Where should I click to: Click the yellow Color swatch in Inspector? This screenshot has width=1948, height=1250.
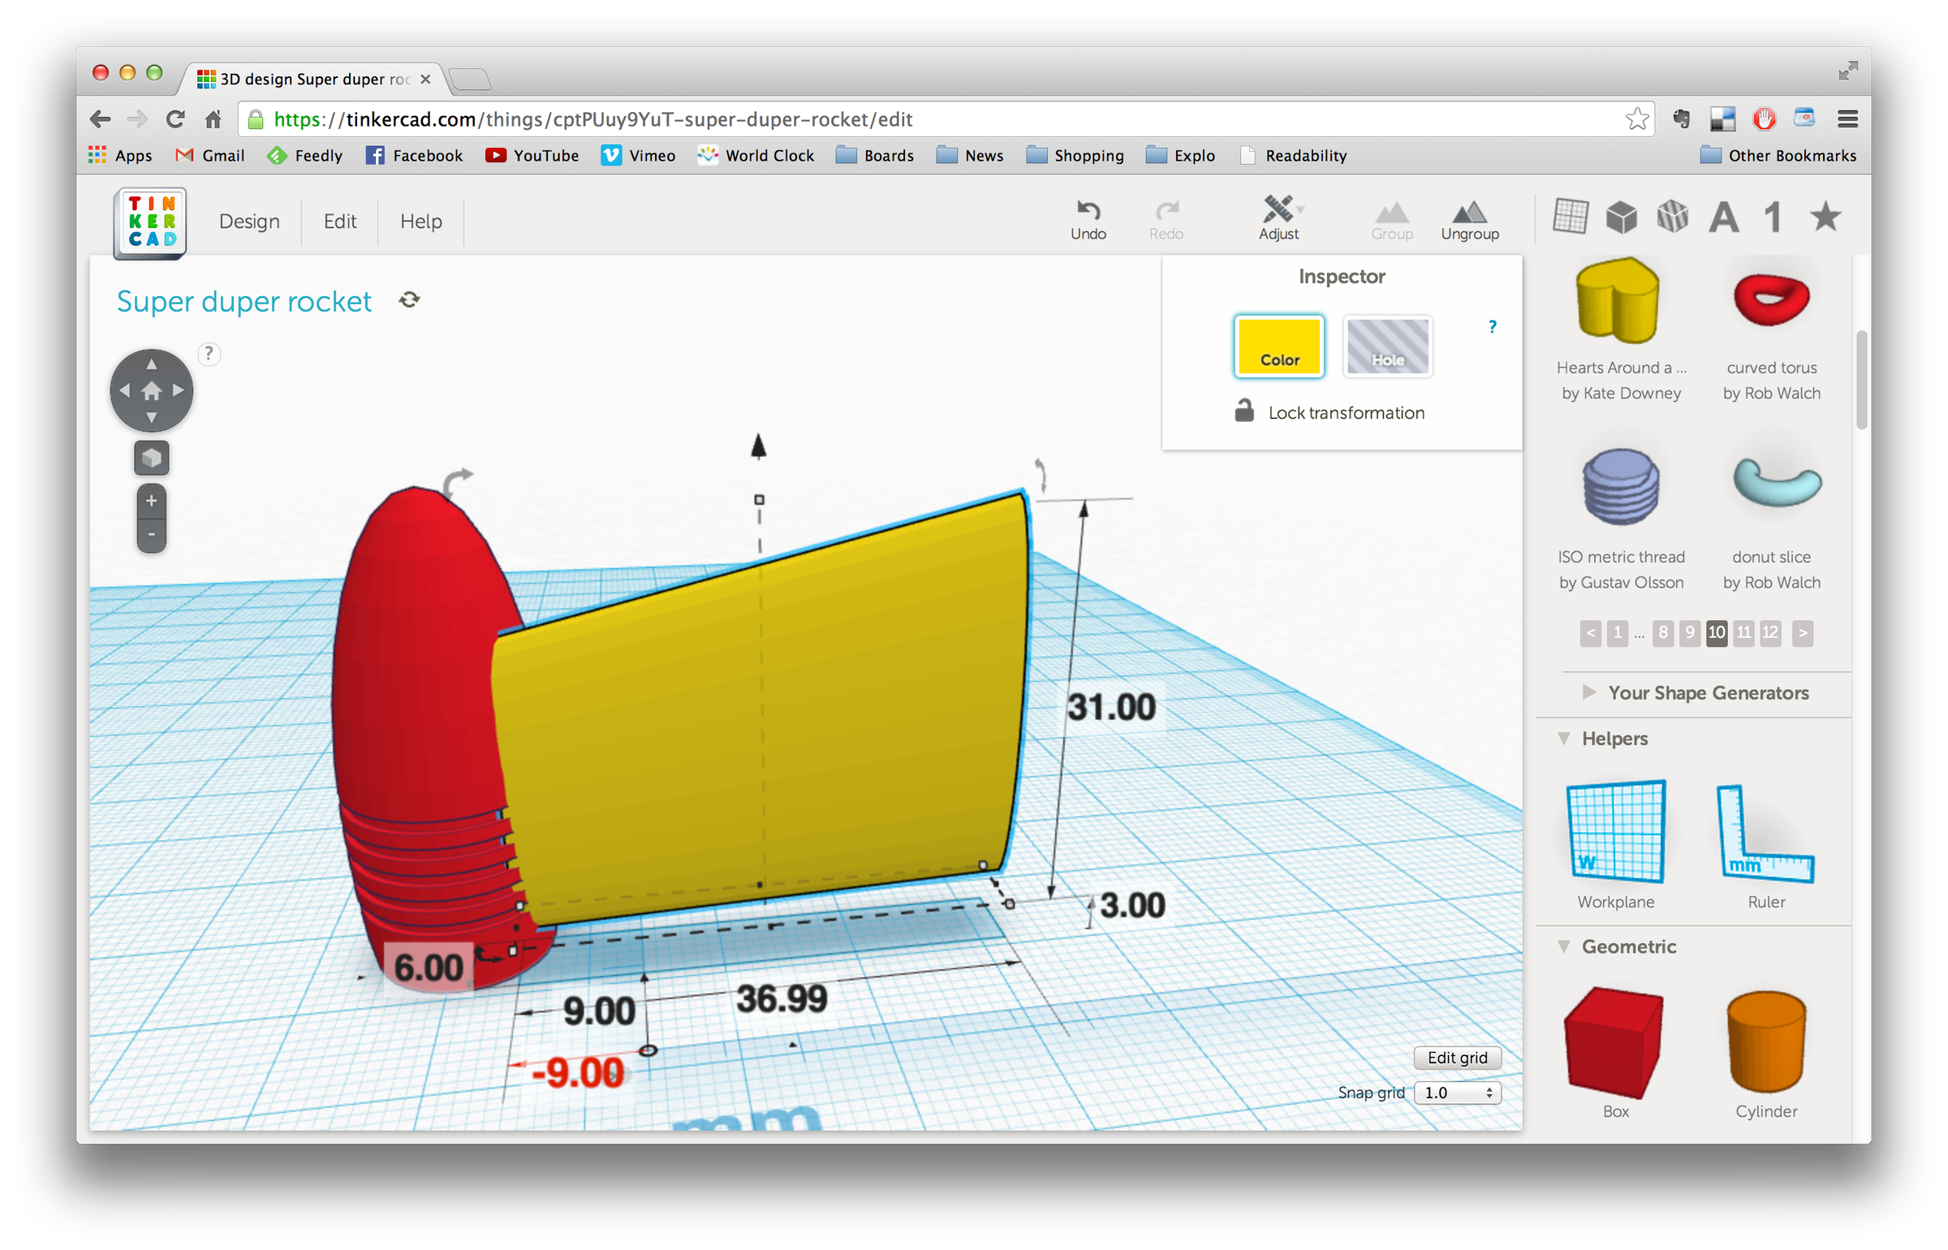(x=1278, y=347)
